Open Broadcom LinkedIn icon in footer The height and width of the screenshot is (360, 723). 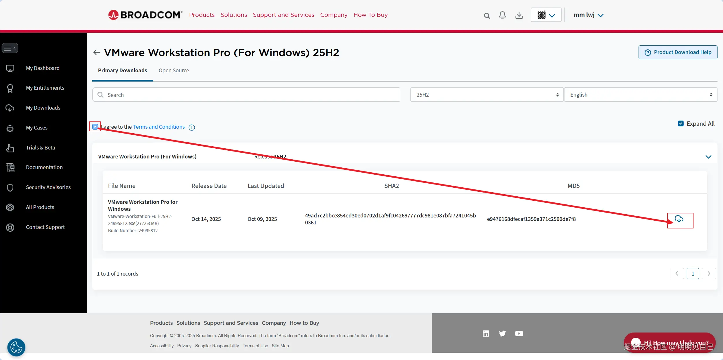(486, 333)
